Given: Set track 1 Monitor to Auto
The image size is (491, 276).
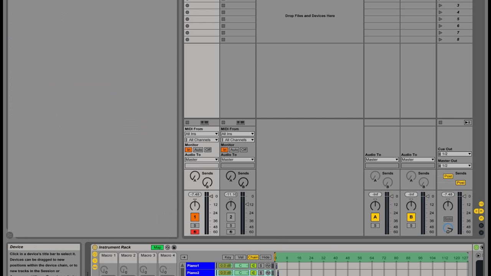Looking at the screenshot, I should (198, 149).
